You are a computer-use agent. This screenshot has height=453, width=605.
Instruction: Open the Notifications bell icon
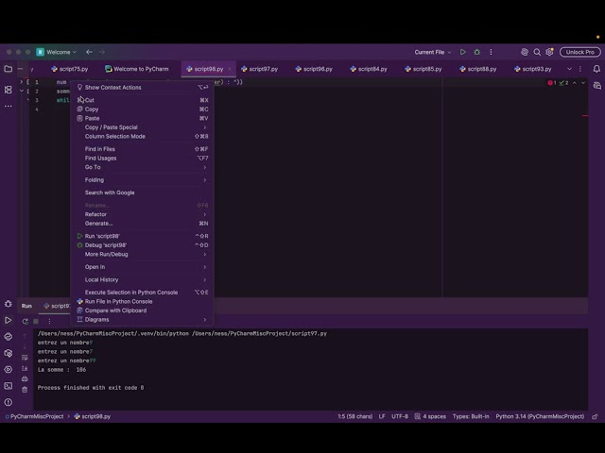click(596, 69)
